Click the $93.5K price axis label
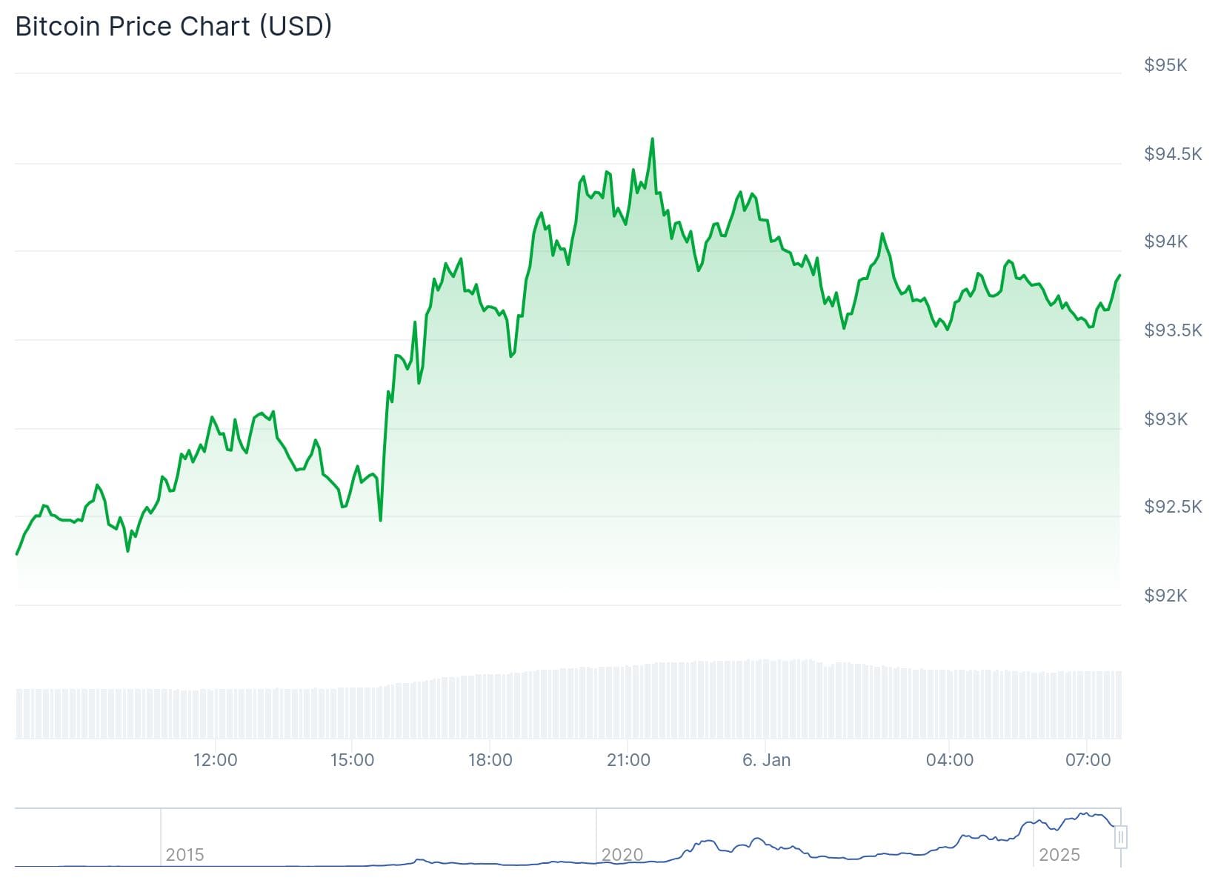This screenshot has width=1218, height=889. [1173, 330]
